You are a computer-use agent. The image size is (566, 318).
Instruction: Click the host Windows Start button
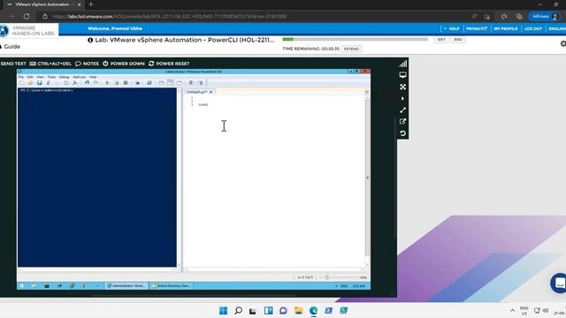[x=224, y=310]
